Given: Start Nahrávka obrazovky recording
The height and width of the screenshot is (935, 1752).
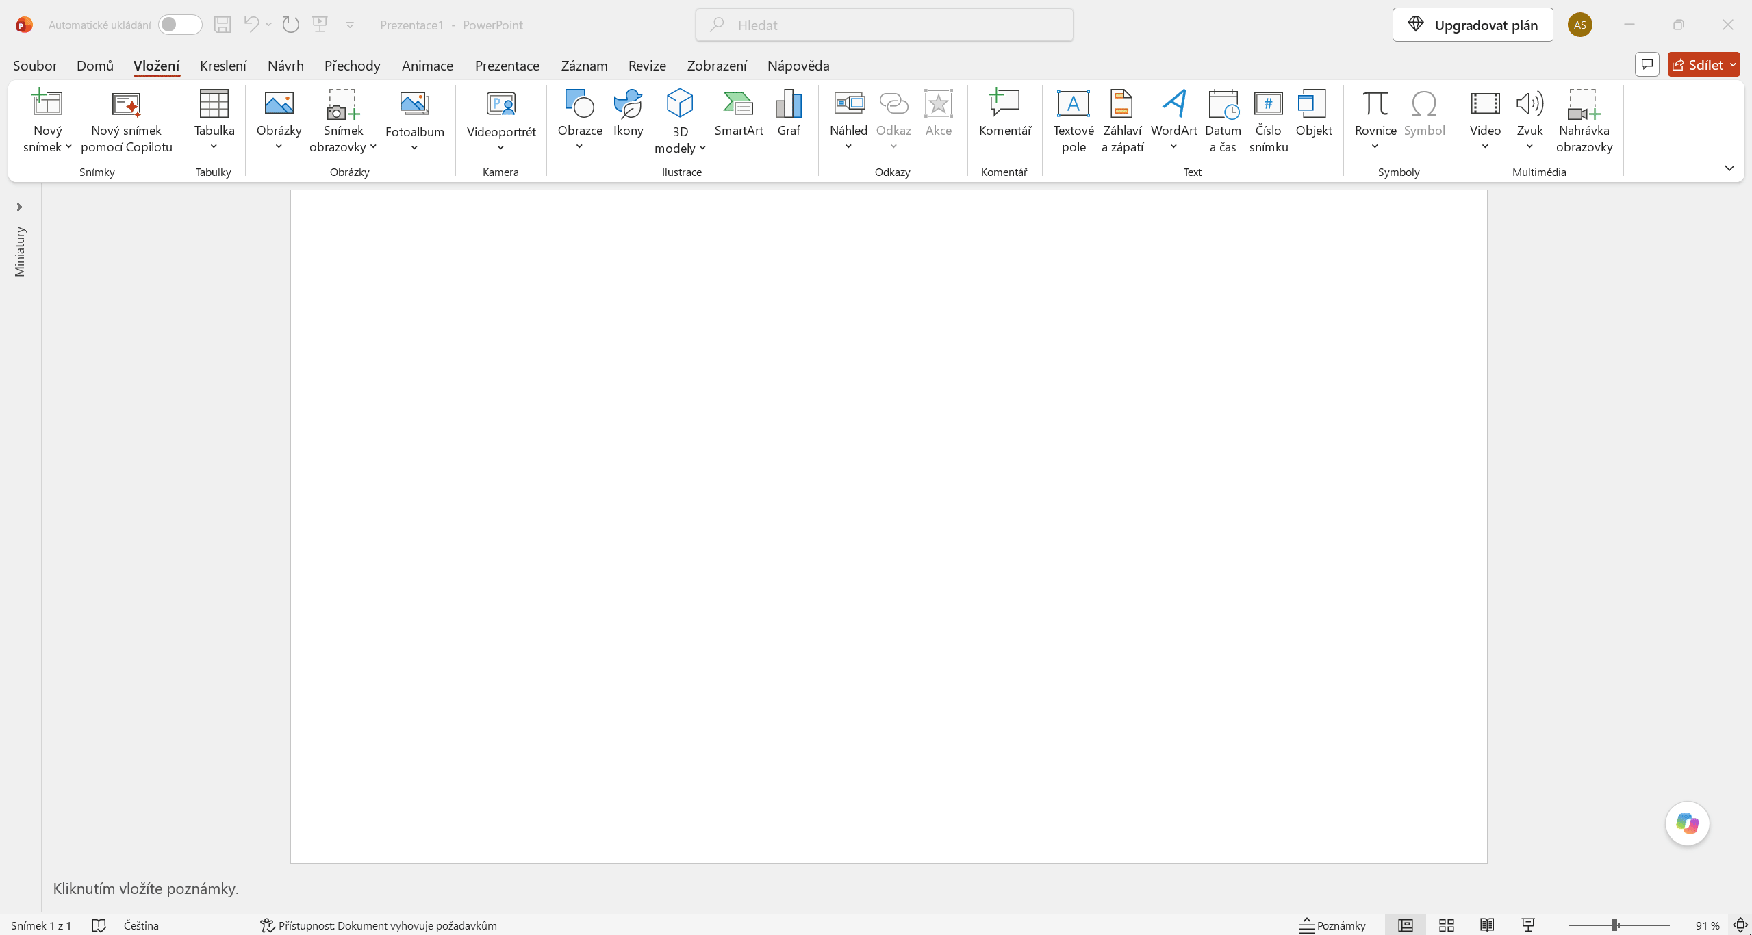Looking at the screenshot, I should (1584, 122).
